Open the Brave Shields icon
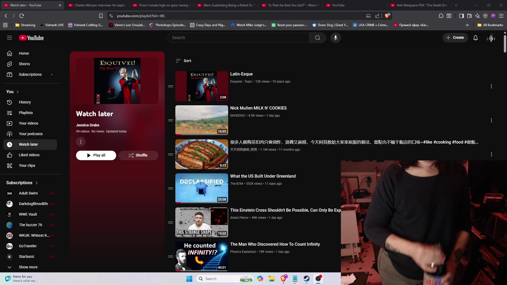507x285 pixels. click(x=387, y=16)
